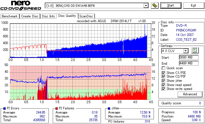Viewport: 205px width, 124px height.
Task: Click the recorded with ASUS DRW-2014L1T text
Action: tap(111, 21)
